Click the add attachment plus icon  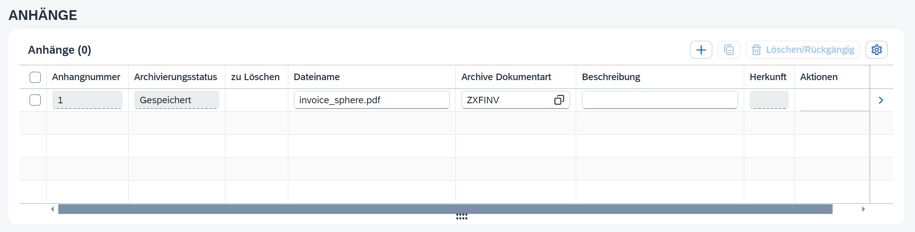click(701, 50)
